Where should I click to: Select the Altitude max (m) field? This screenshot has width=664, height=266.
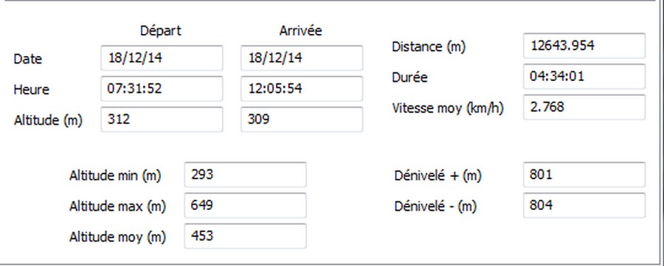(245, 206)
